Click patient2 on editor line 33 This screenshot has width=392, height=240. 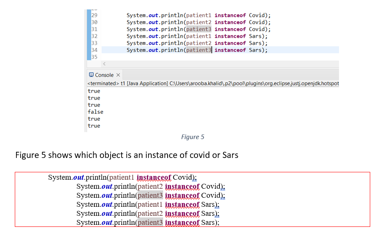[199, 43]
